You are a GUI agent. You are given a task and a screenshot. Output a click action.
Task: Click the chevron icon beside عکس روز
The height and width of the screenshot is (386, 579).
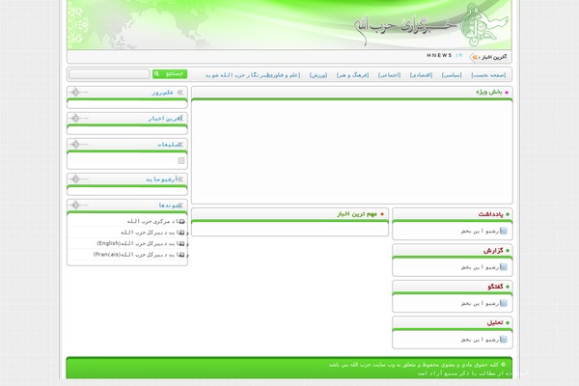click(x=179, y=93)
